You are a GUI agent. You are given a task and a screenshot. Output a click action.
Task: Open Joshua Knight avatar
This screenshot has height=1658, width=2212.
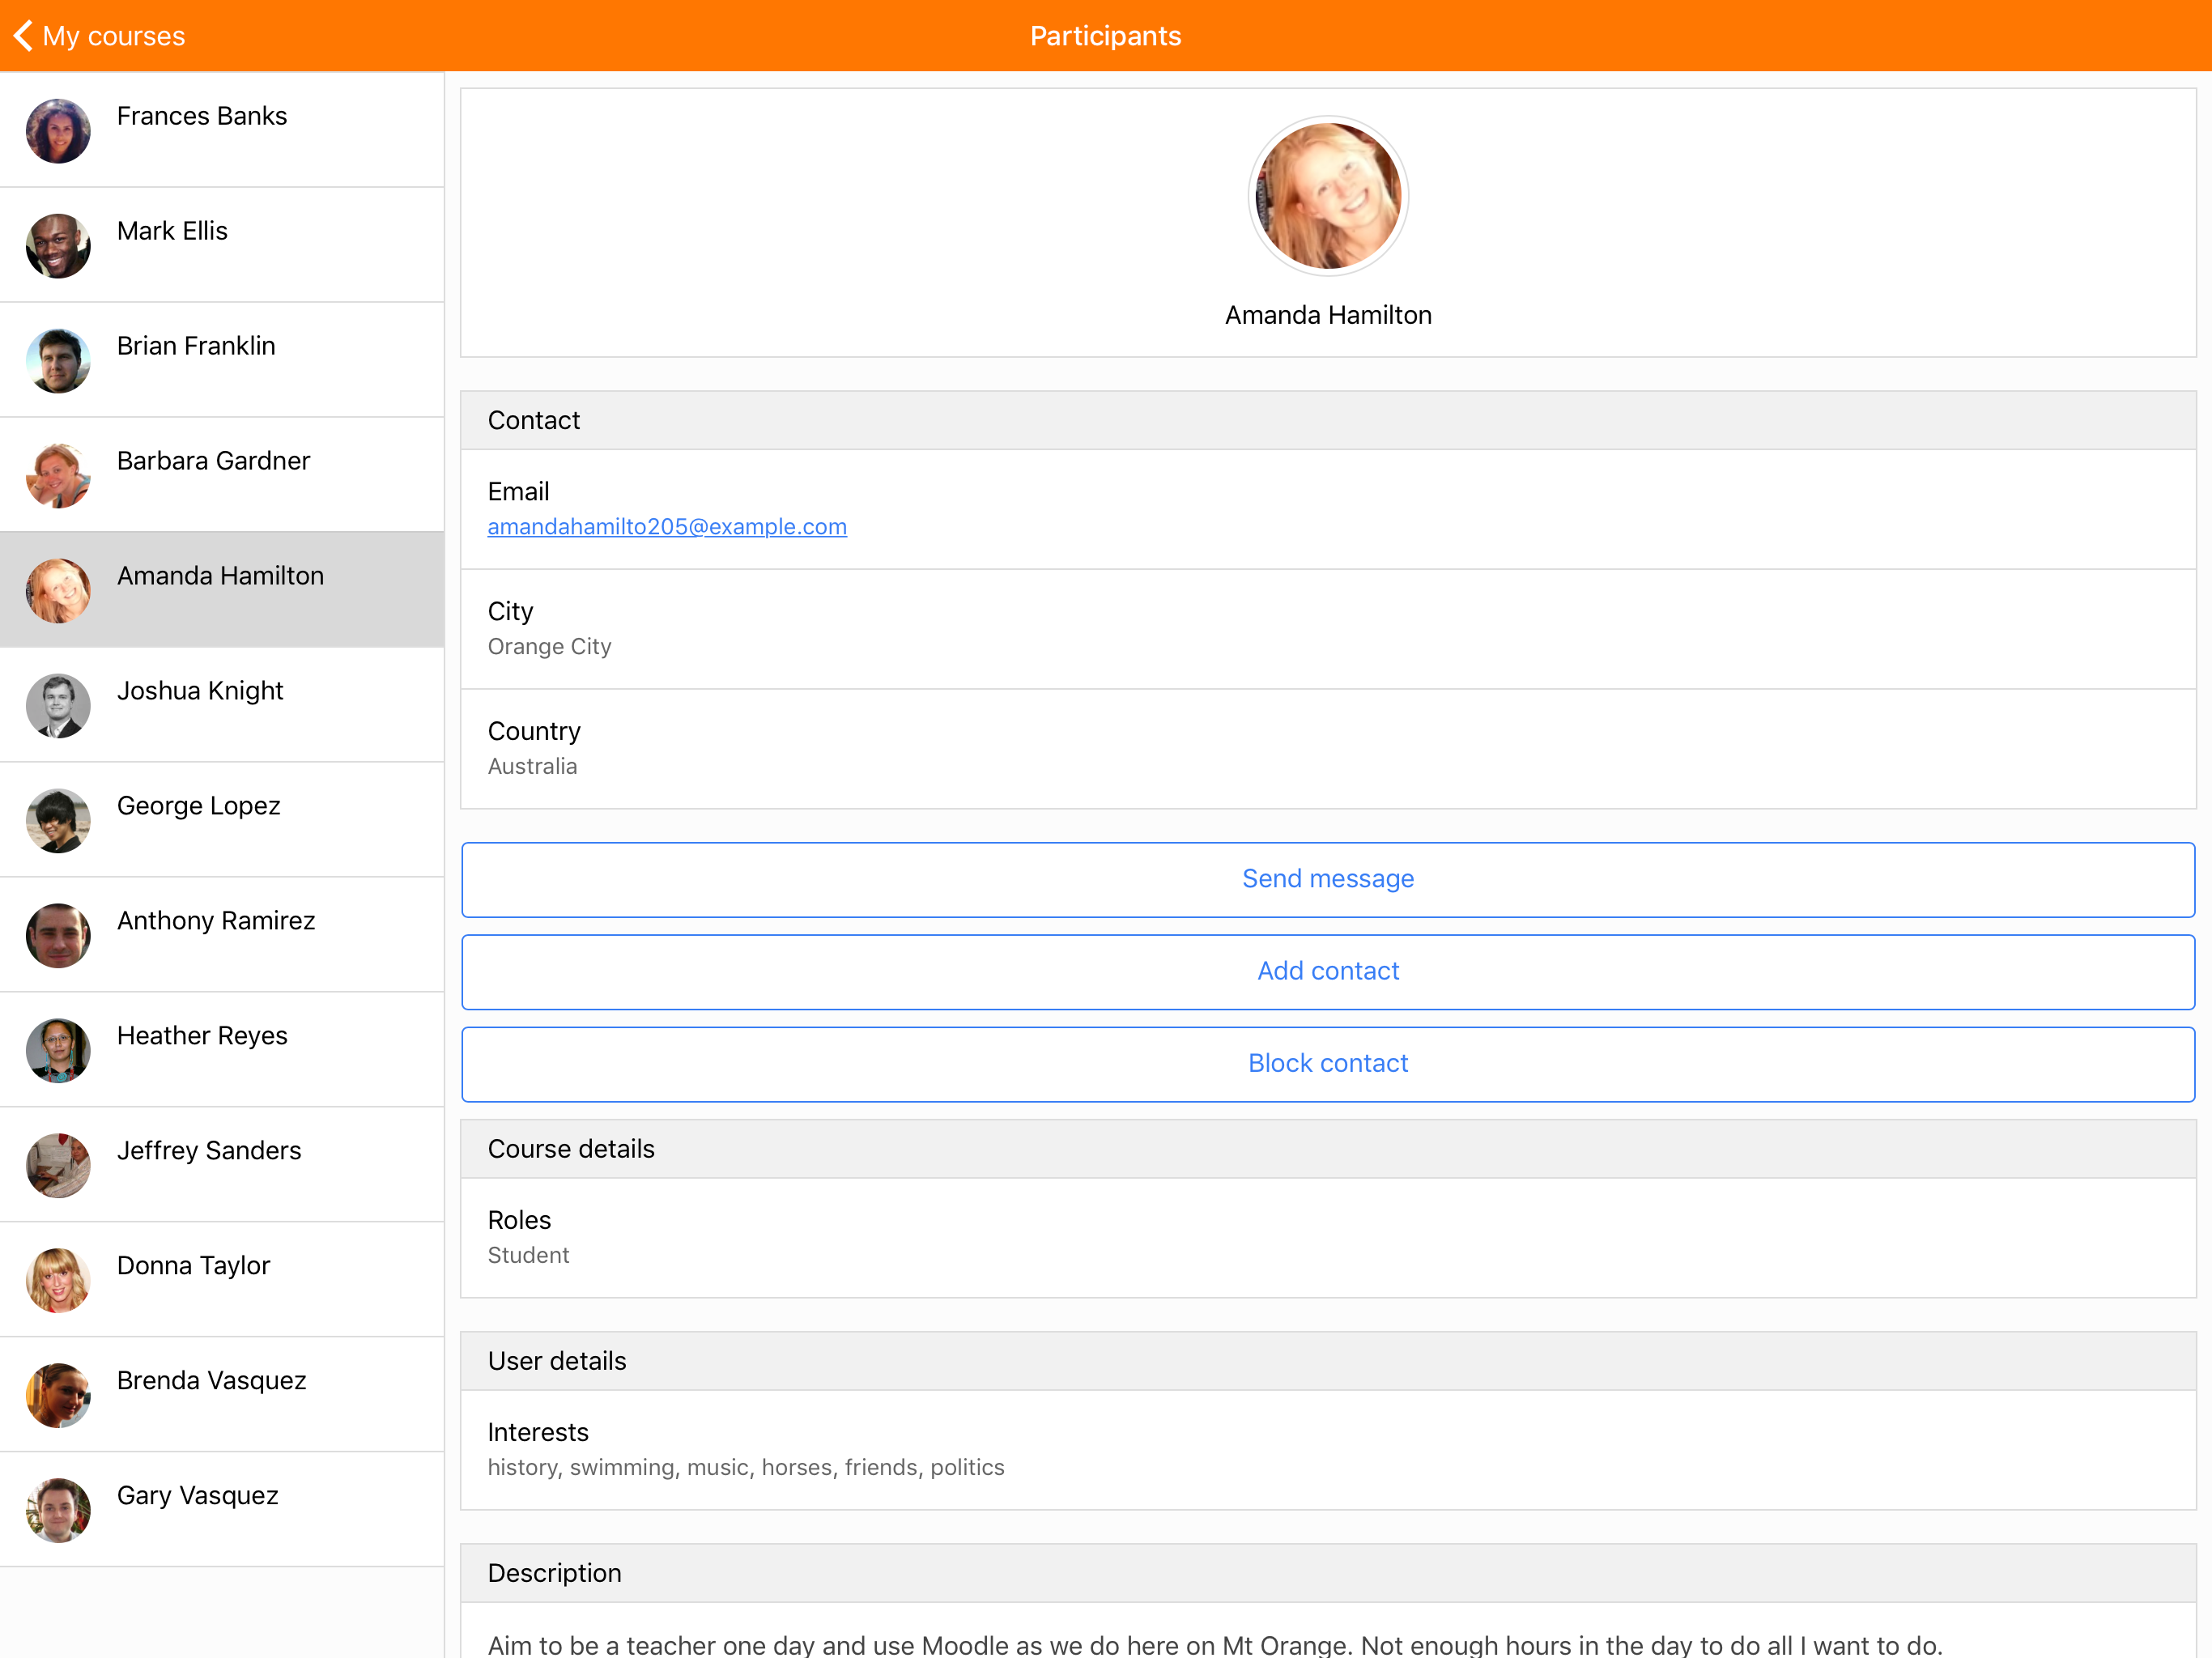(58, 705)
